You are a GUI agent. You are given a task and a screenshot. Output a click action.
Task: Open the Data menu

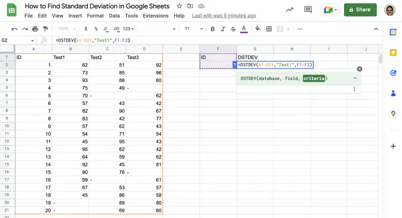114,16
